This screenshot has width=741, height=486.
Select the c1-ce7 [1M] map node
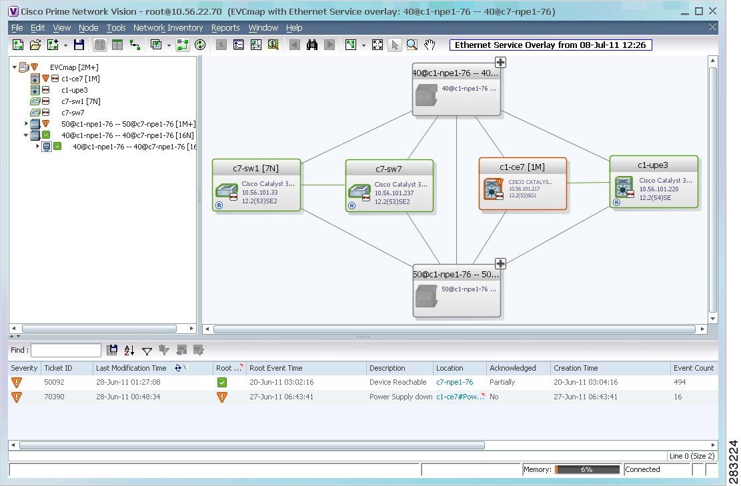coord(523,184)
